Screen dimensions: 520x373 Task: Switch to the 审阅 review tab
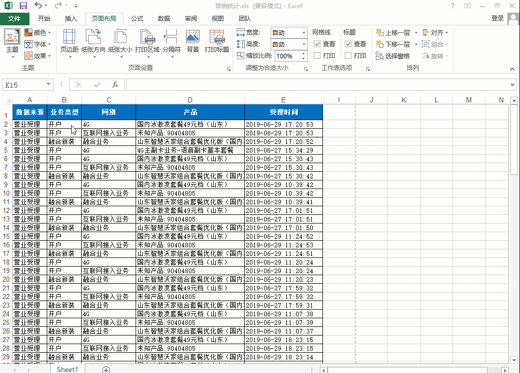coord(191,19)
